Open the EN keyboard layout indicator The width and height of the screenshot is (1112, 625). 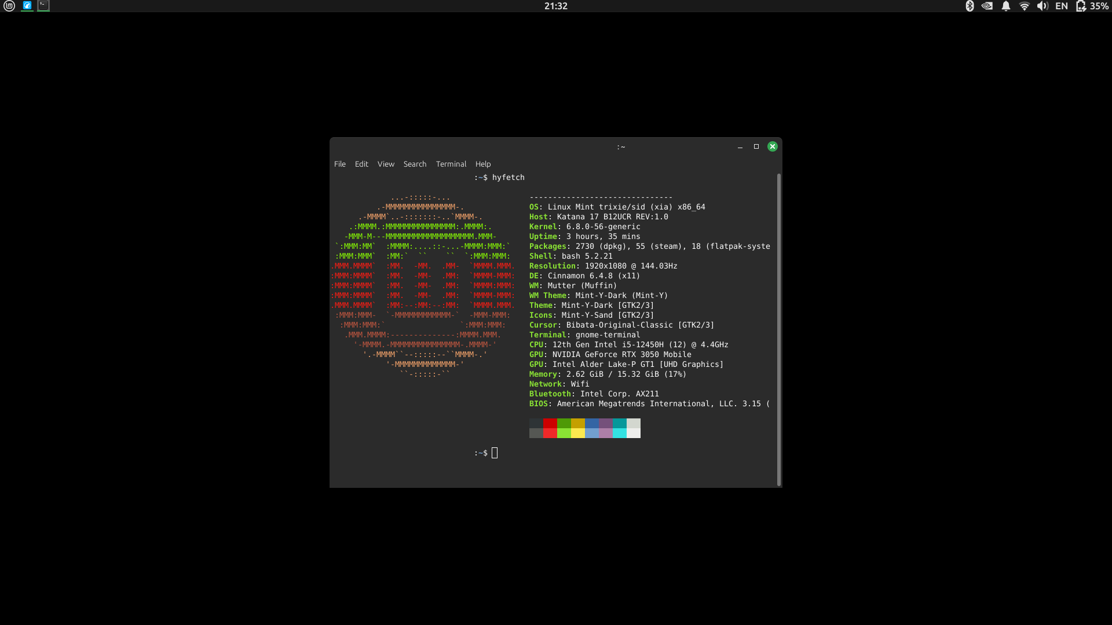1062,6
